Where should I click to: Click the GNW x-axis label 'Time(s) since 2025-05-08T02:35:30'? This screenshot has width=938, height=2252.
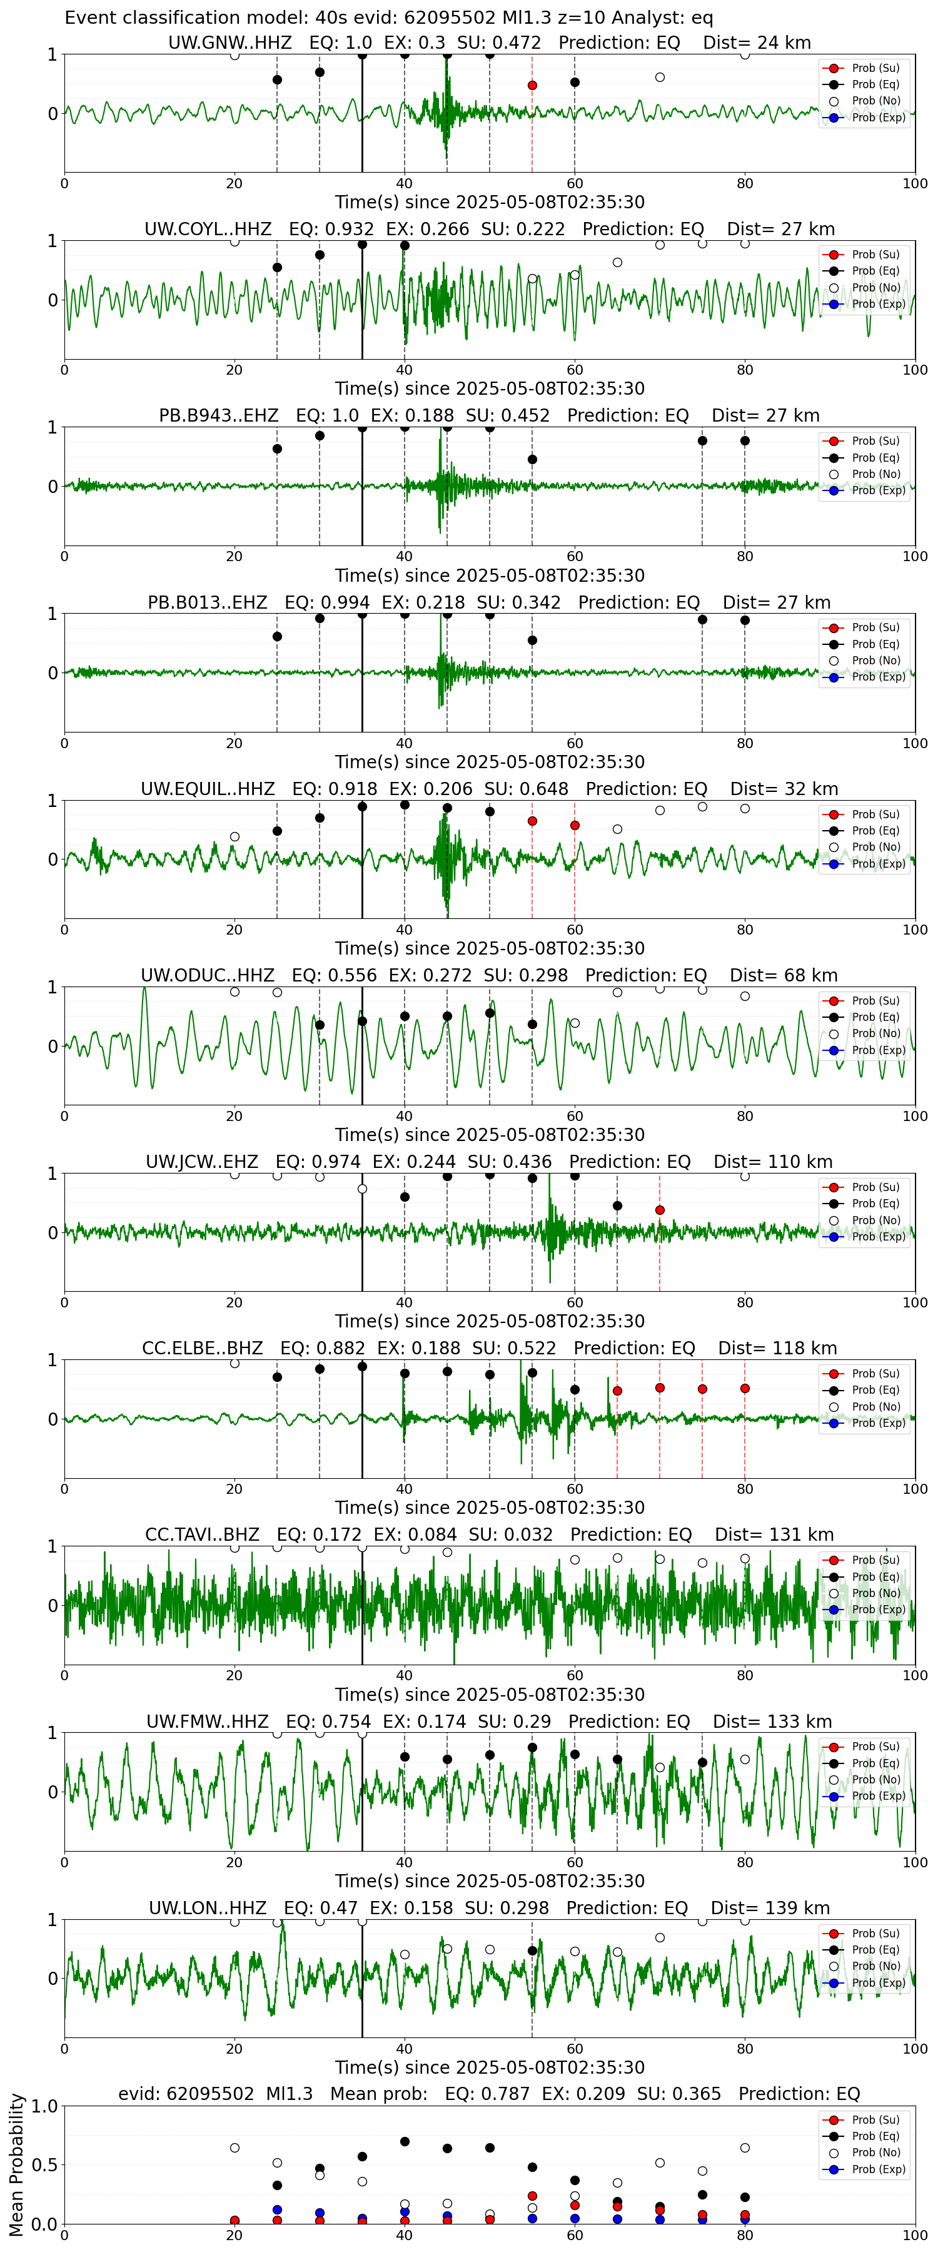point(490,202)
